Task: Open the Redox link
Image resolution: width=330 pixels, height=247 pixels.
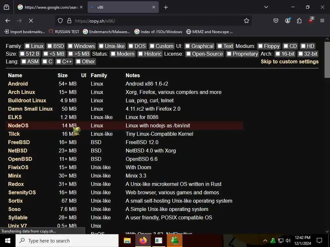Action: pyautogui.click(x=16, y=184)
